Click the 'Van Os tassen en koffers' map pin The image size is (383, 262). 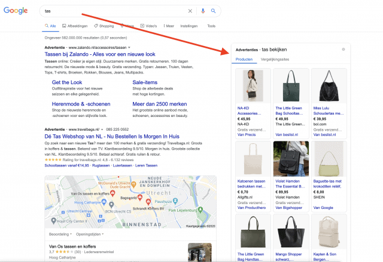point(113,193)
